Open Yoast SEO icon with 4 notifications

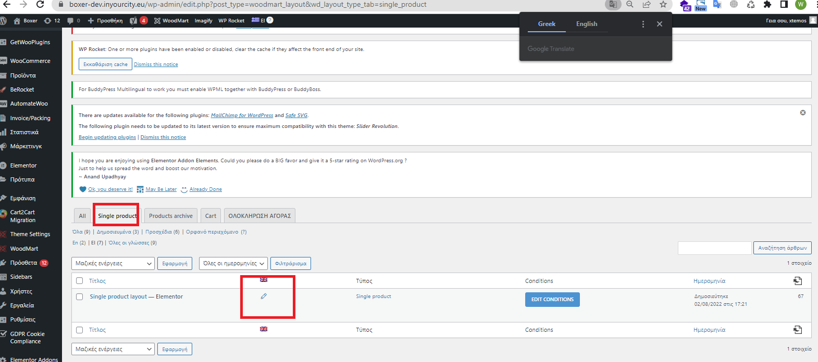(138, 21)
